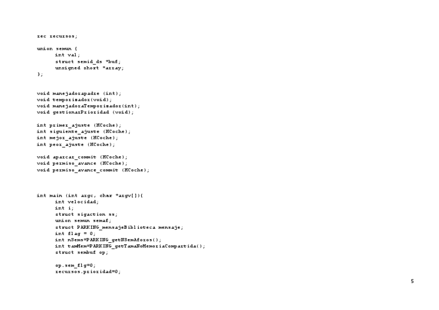This screenshot has width=439, height=310.
Task: Click the 'rec recursos;' declaration line
Action: (57, 36)
